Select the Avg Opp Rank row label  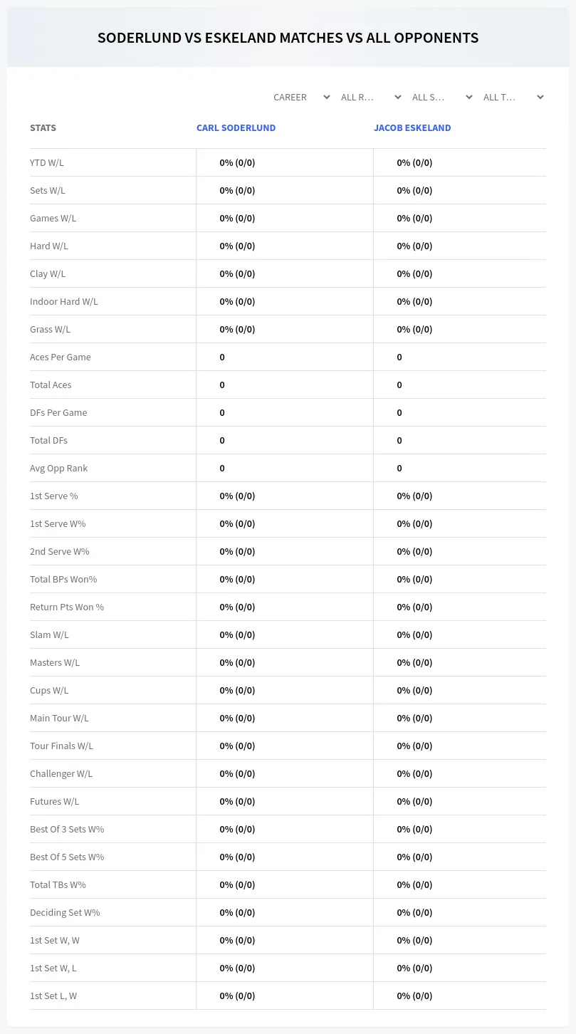pyautogui.click(x=59, y=468)
